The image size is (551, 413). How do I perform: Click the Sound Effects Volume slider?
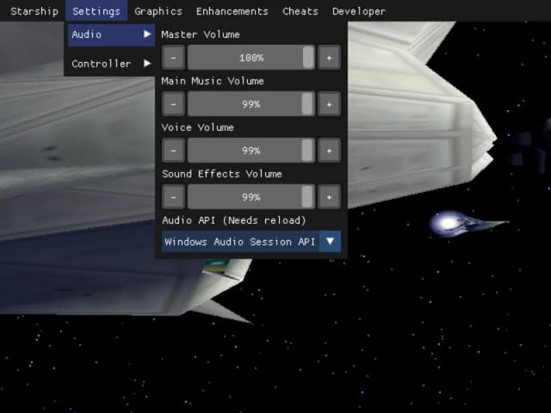pyautogui.click(x=251, y=197)
